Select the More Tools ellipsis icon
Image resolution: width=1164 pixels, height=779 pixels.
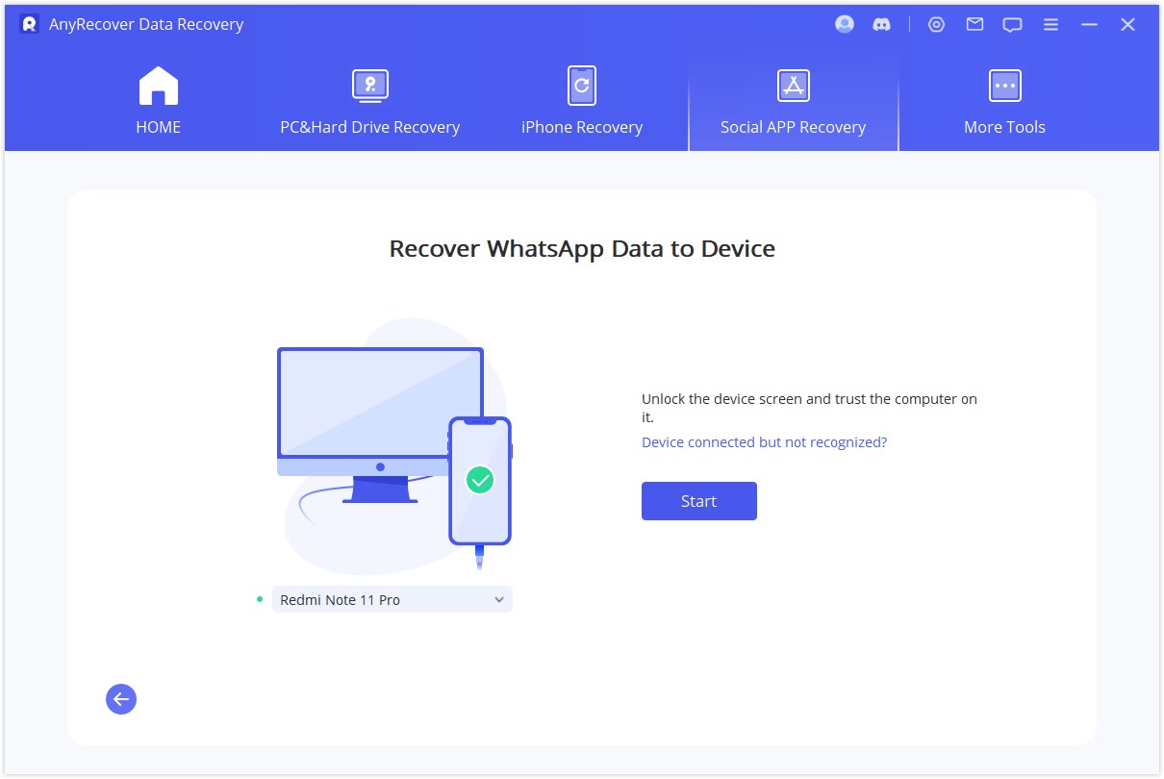pos(1004,85)
